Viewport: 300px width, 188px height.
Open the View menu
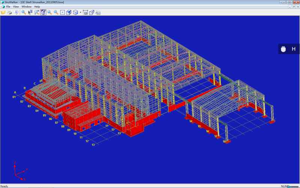click(16, 7)
